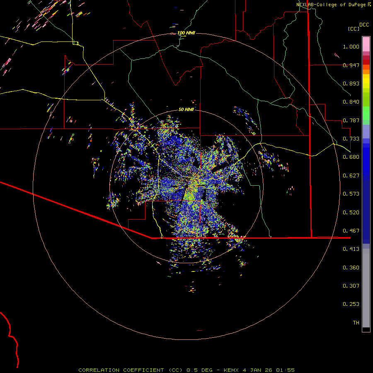The width and height of the screenshot is (373, 373).
Task: Select the 0.680 scale value
Action: [351, 157]
